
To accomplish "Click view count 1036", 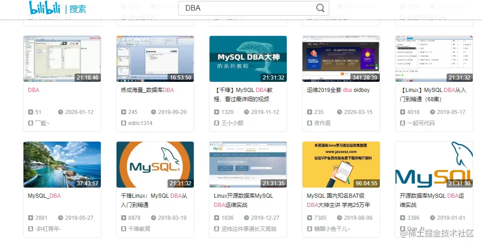I will 227,218.
